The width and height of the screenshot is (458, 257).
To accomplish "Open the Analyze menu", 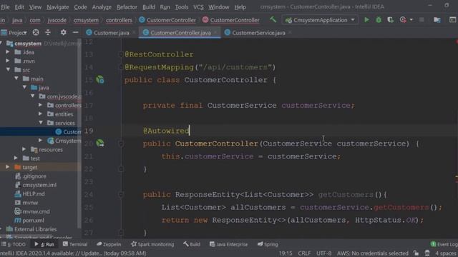I will [102, 6].
